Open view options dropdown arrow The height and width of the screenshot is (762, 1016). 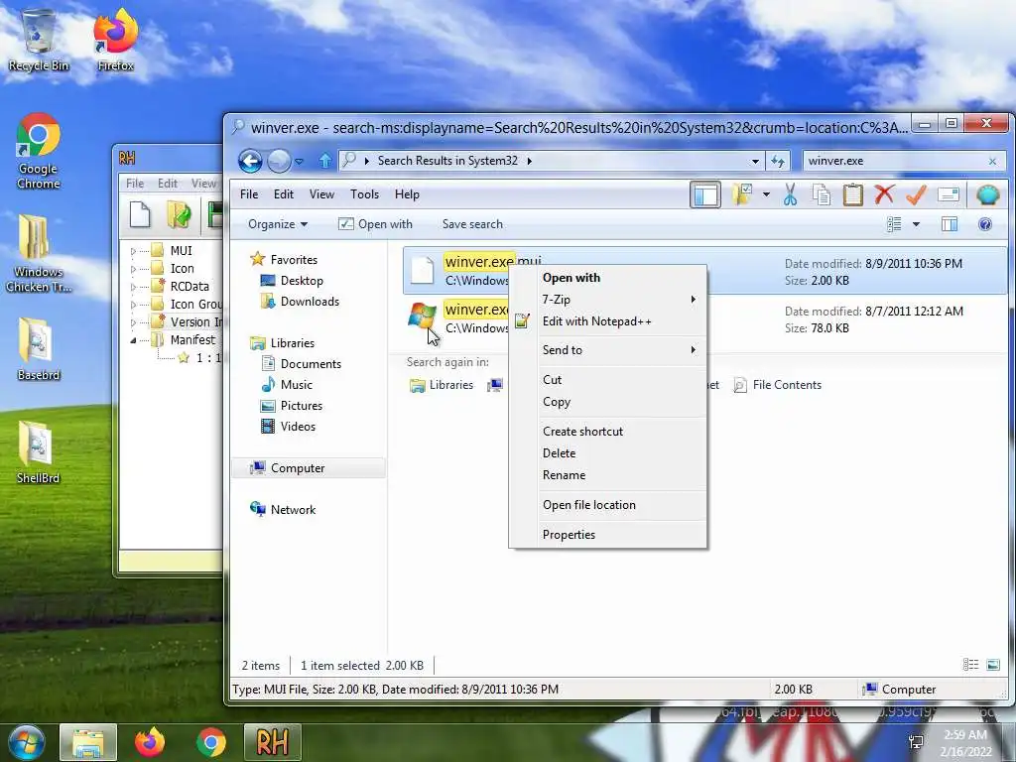click(916, 224)
